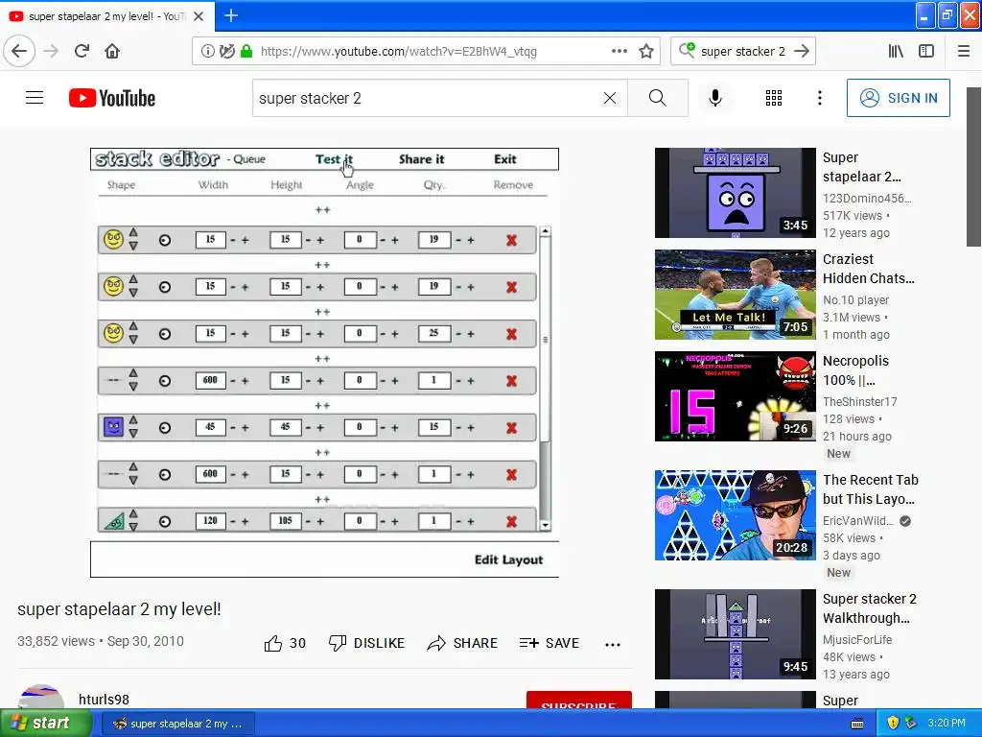Click the yellow smiley shape in first row
Viewport: 982px width, 737px height.
coord(113,239)
